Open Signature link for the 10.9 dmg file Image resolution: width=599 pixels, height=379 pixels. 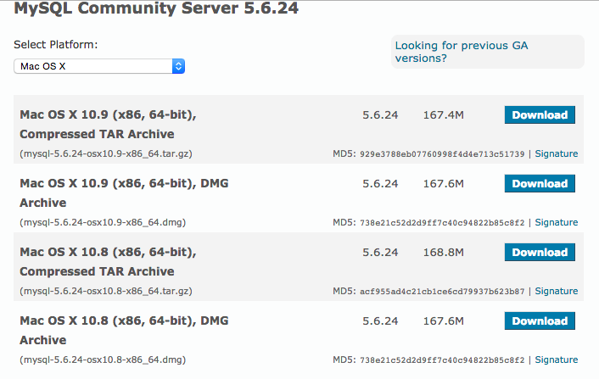(556, 222)
